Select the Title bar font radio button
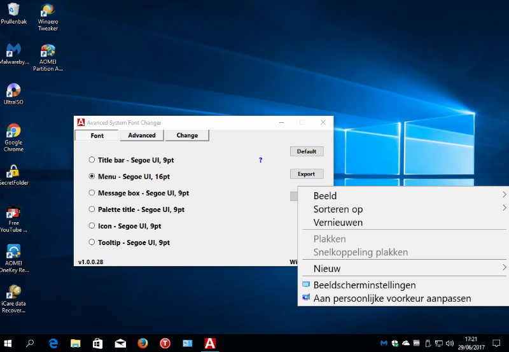 click(x=92, y=160)
